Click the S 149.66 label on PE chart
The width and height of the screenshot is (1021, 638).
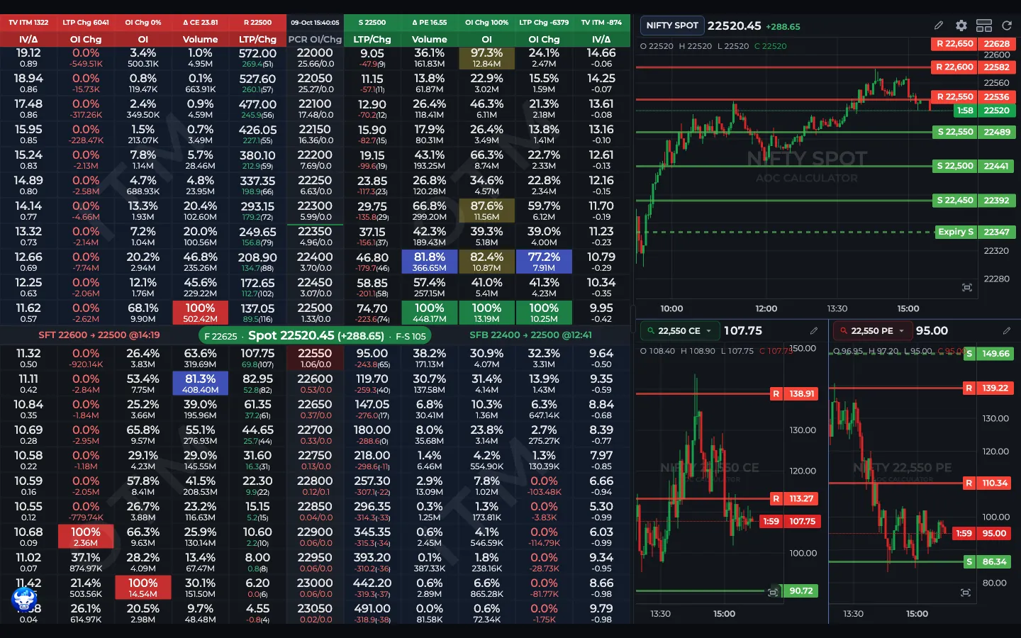point(988,354)
